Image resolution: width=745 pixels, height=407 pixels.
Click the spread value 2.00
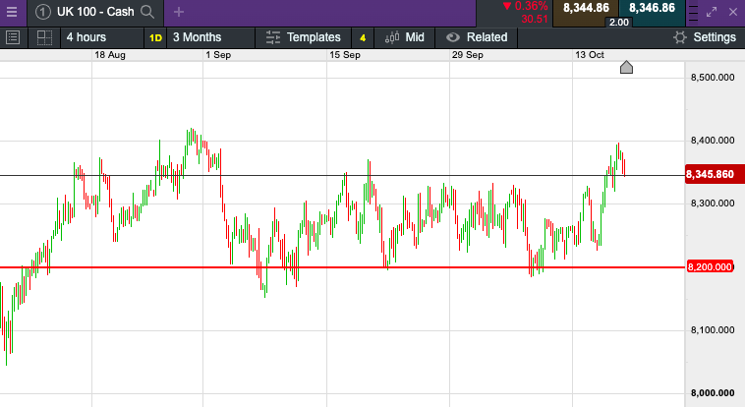pyautogui.click(x=618, y=23)
